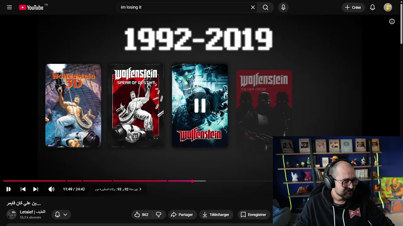Open Letaief channel name link

tap(33, 212)
